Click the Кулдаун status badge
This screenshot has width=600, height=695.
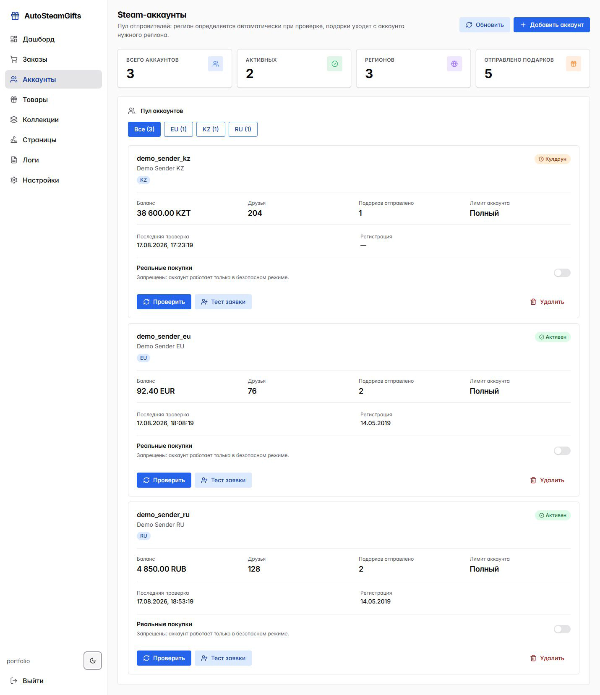tap(553, 159)
